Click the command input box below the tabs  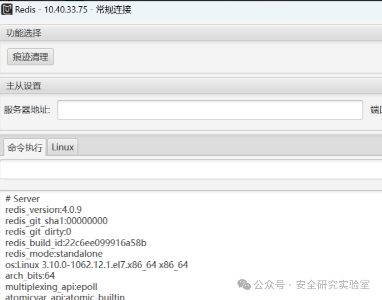[191, 170]
